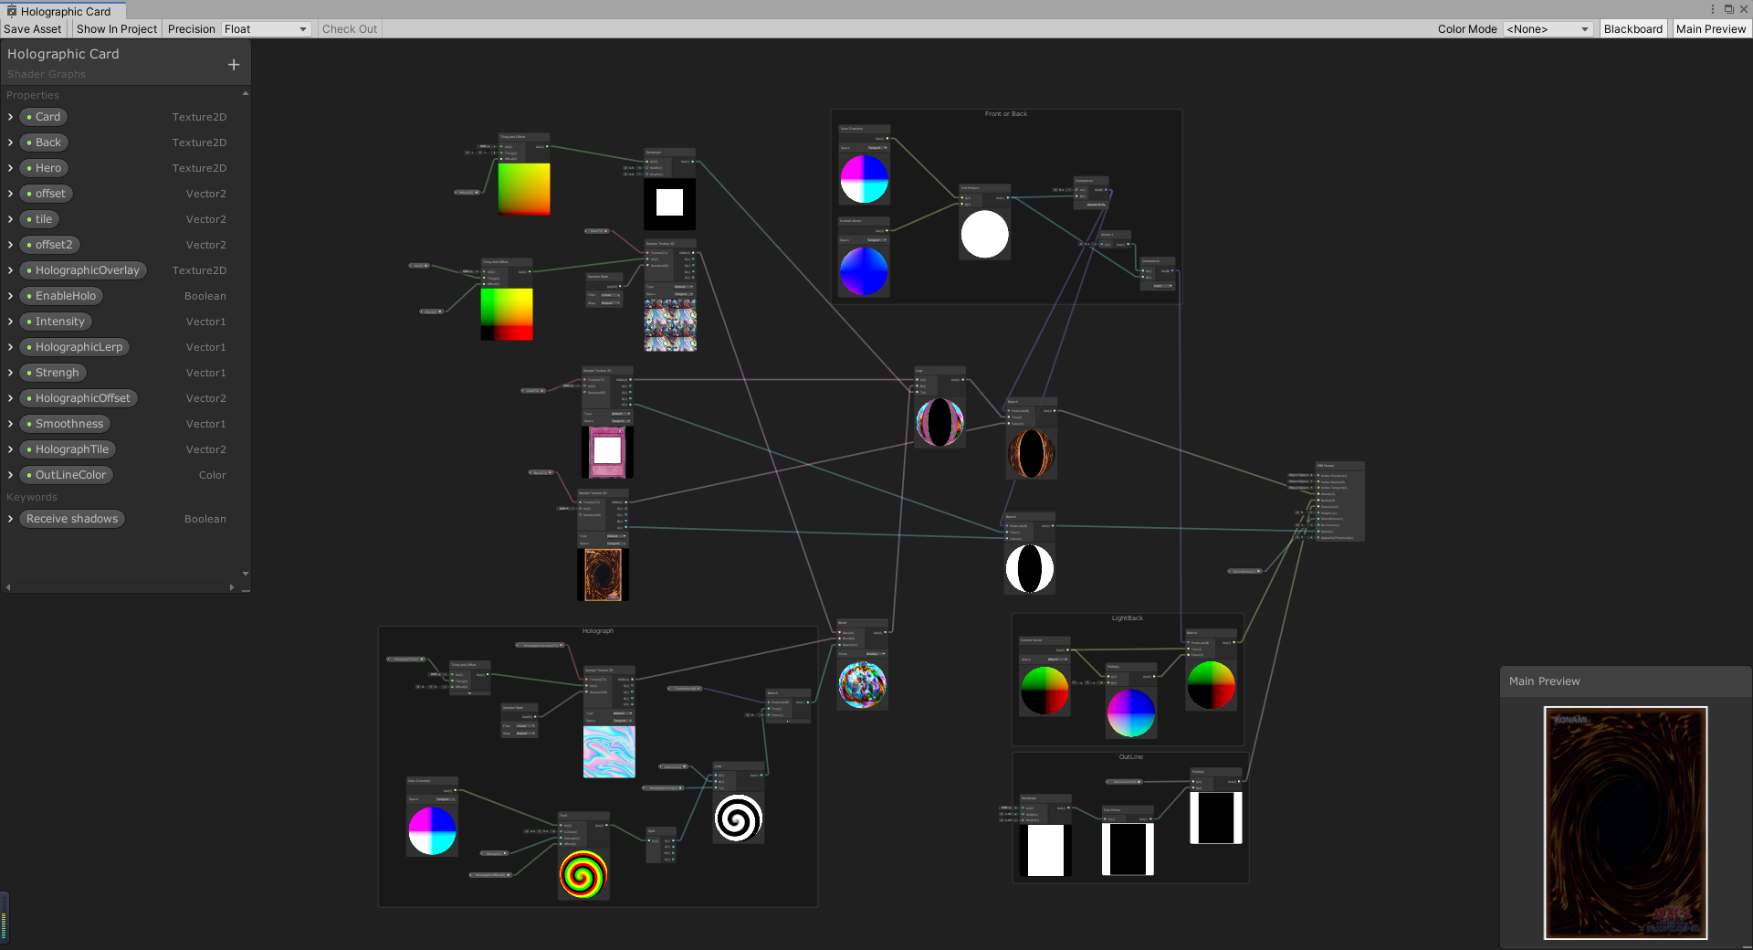
Task: Click the pastel iridescent texture preview
Action: (x=609, y=752)
